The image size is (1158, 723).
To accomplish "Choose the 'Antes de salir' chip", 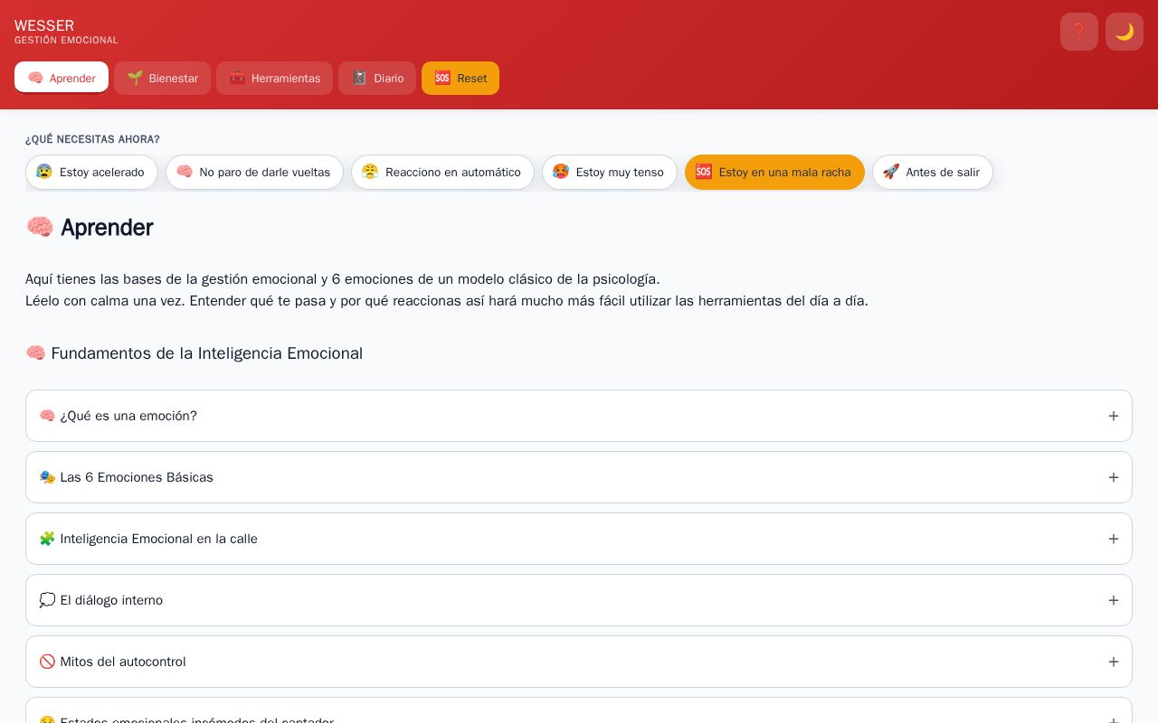I will (933, 172).
